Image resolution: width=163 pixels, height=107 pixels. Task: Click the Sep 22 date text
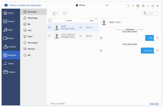pyautogui.click(x=89, y=36)
